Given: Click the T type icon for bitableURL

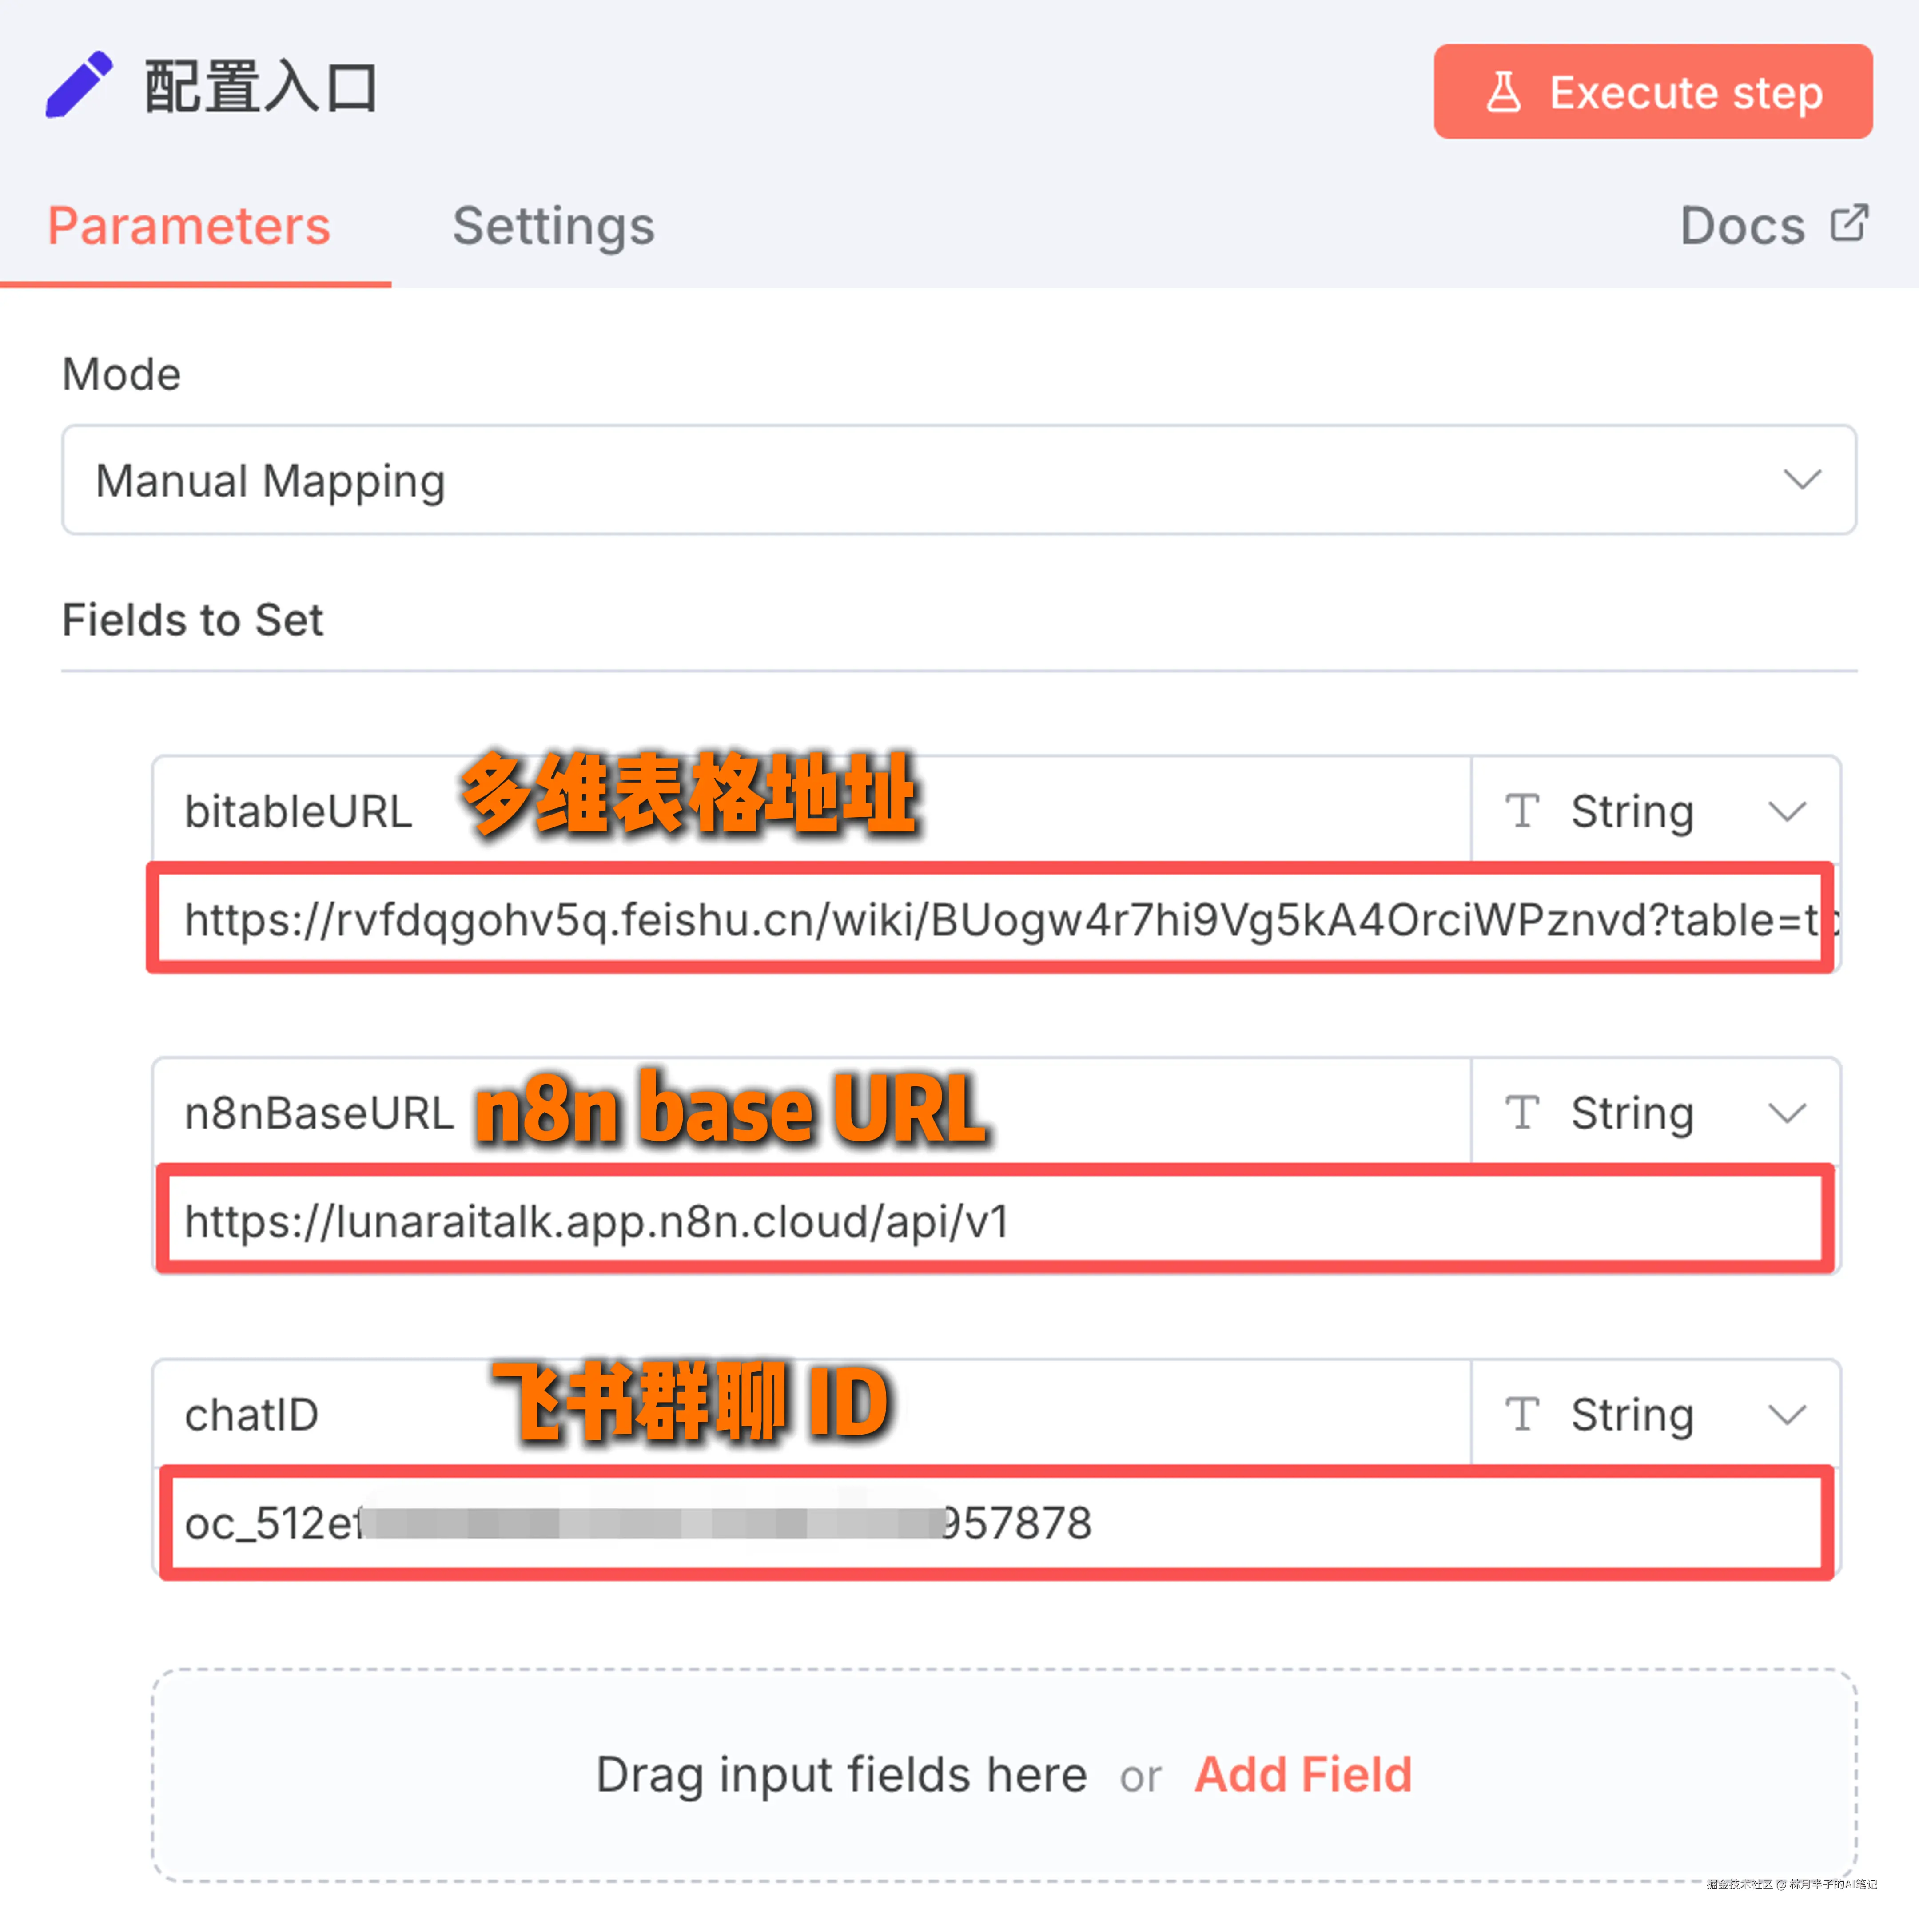Looking at the screenshot, I should [x=1522, y=811].
